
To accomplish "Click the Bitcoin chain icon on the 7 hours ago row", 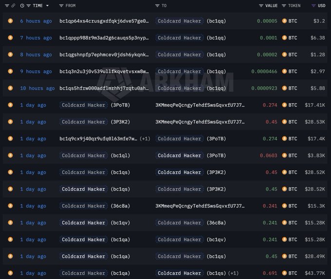I will (x=10, y=38).
